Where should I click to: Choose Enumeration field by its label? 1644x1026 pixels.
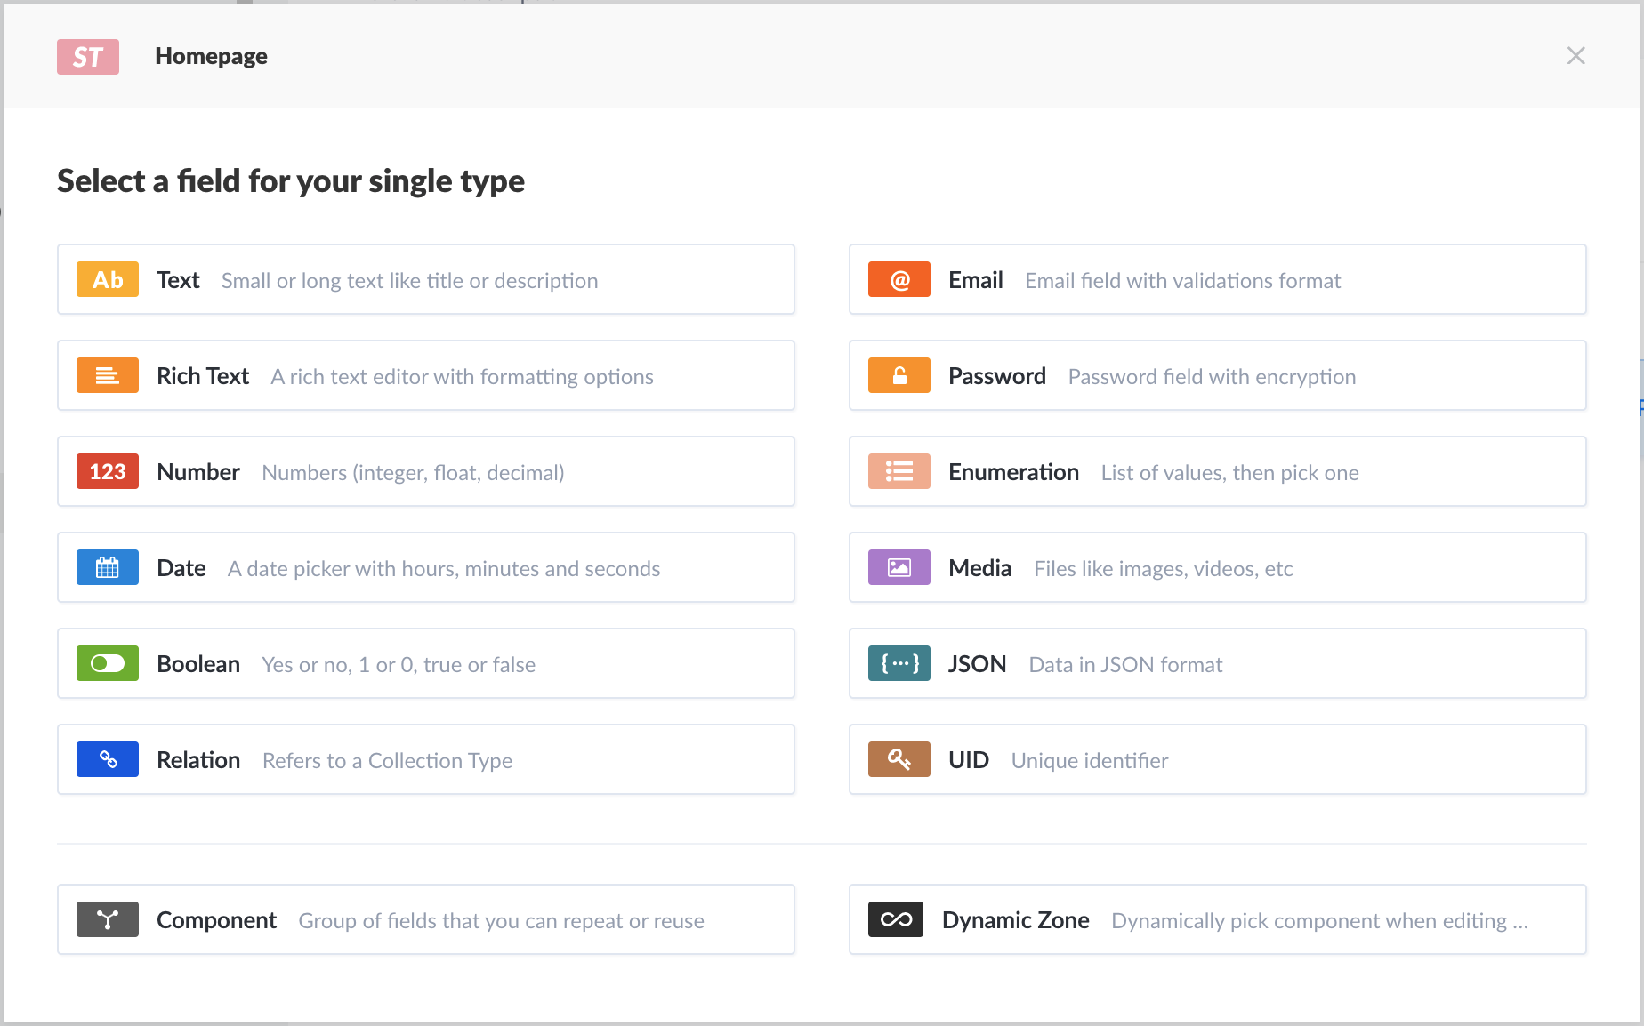coord(1013,472)
